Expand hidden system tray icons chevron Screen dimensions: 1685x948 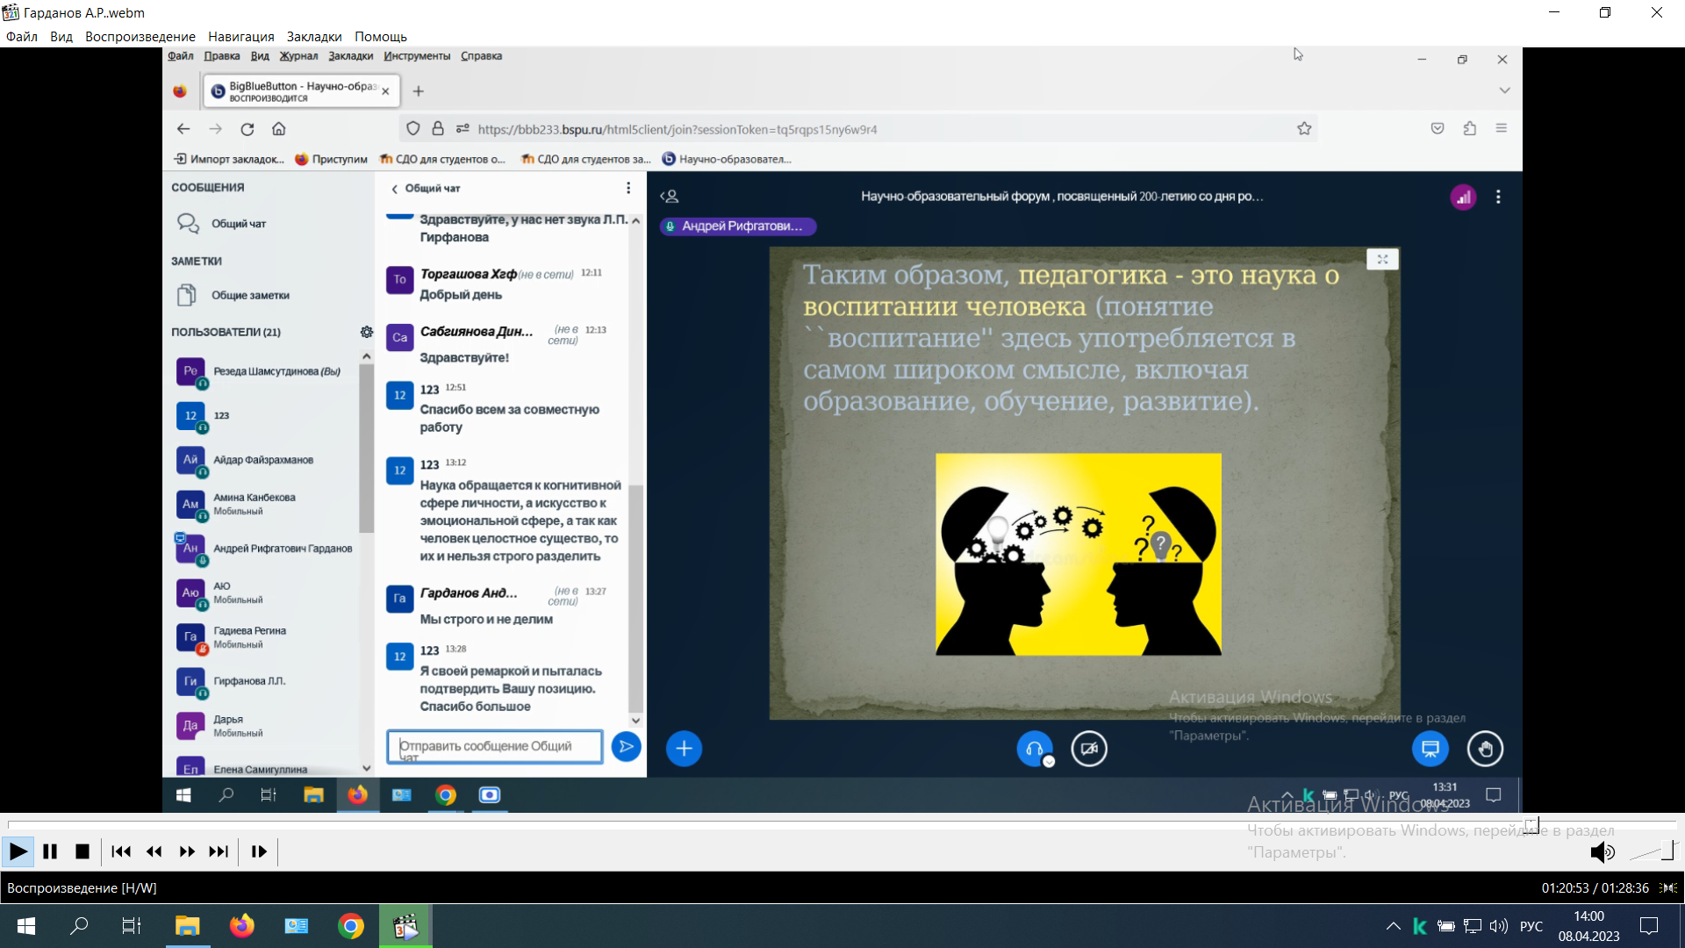click(1393, 926)
